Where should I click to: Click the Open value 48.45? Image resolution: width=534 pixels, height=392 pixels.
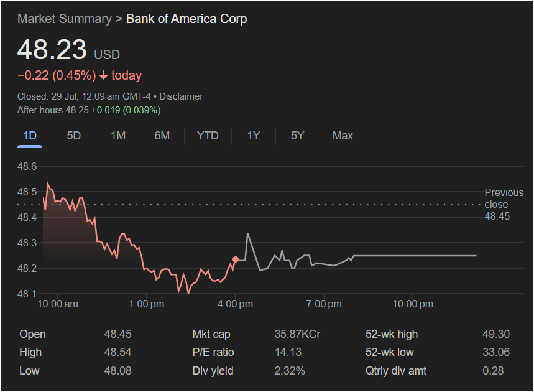pos(117,334)
